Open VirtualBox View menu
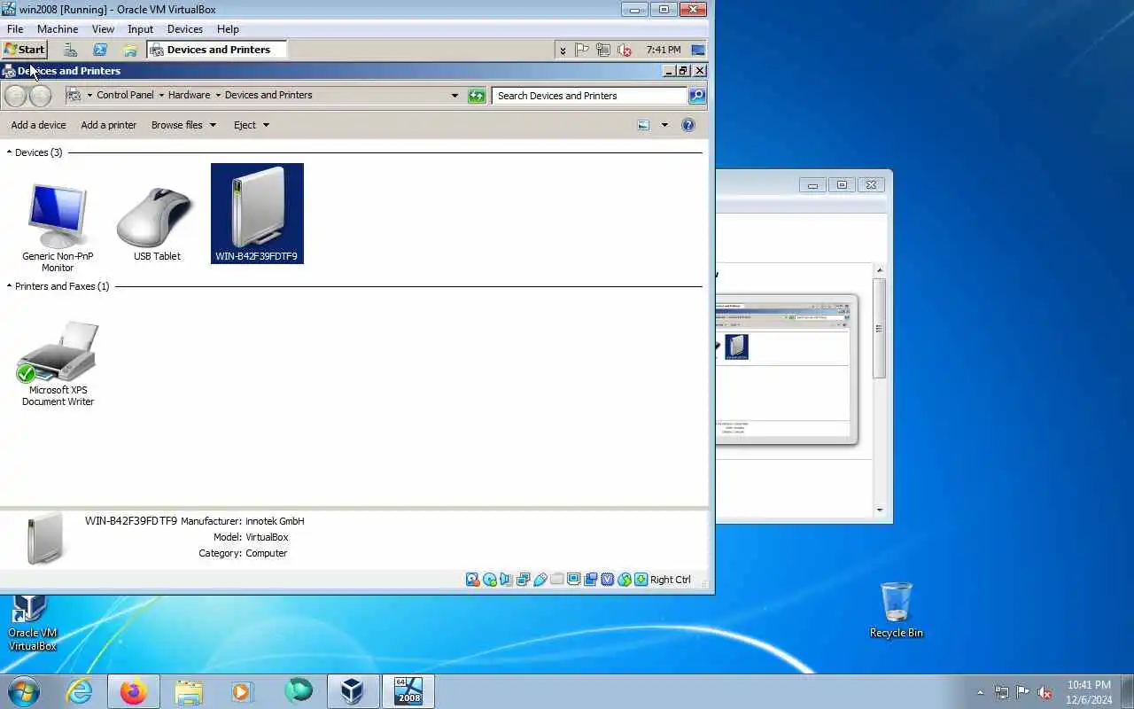Viewport: 1134px width, 709px height. pyautogui.click(x=103, y=29)
